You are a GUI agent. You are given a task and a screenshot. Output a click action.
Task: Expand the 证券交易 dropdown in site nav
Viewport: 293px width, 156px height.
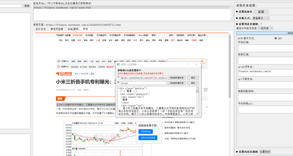192,35
